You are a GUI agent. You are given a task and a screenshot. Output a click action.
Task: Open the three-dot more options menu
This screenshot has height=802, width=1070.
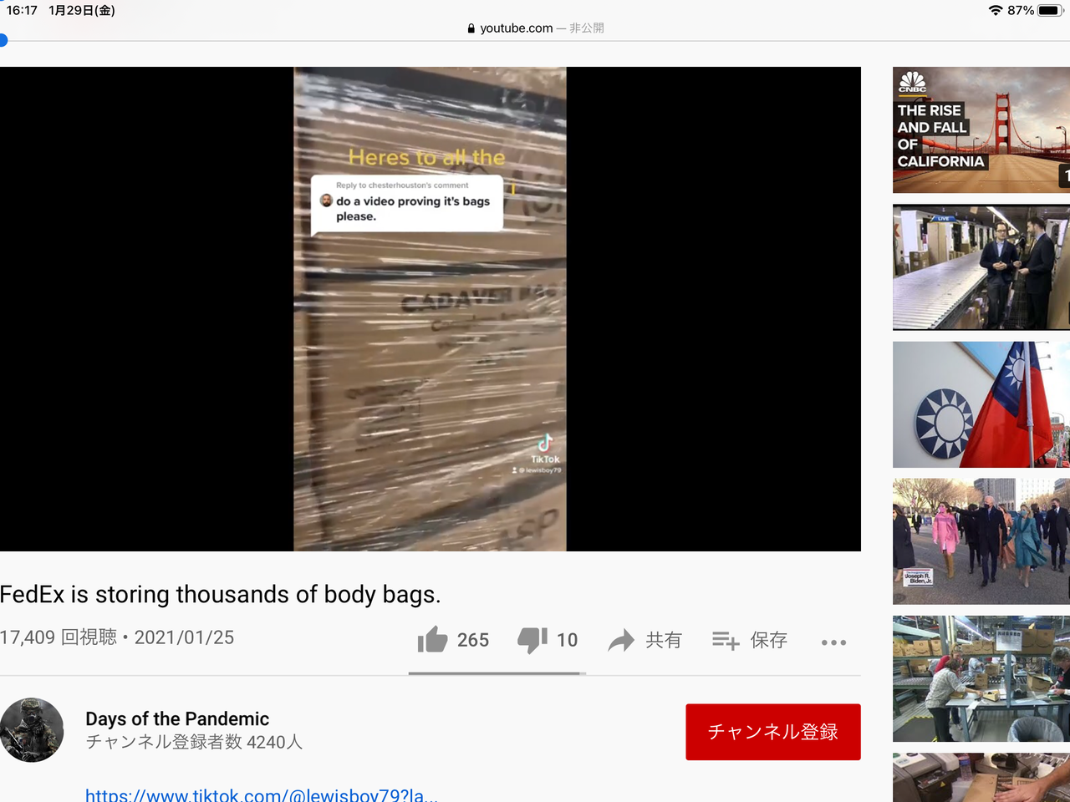(x=833, y=642)
